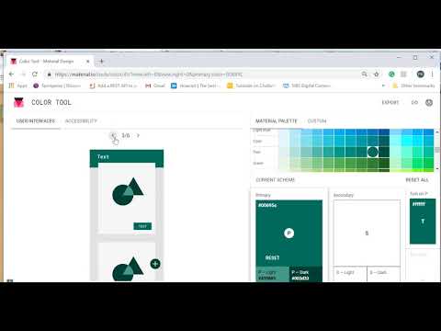This screenshot has height=331, width=441.
Task: Open the Chrome profile avatar
Action: coord(421,74)
